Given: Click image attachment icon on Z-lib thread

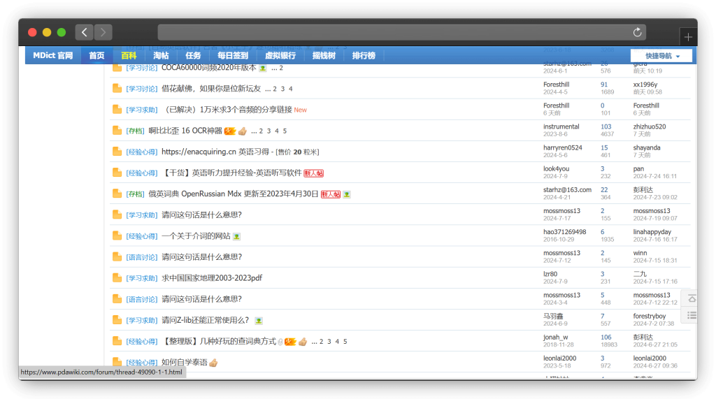Looking at the screenshot, I should tap(259, 321).
